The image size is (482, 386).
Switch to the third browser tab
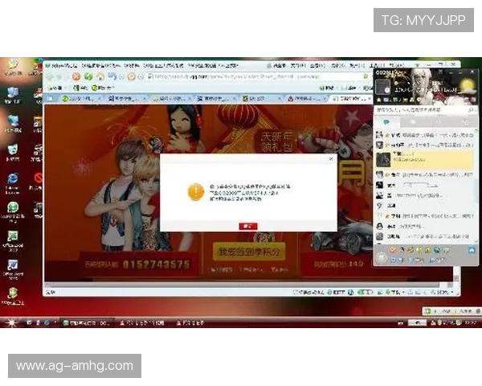(172, 98)
